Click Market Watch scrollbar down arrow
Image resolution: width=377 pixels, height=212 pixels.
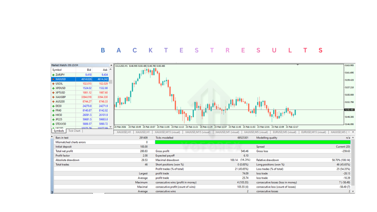pyautogui.click(x=111, y=127)
